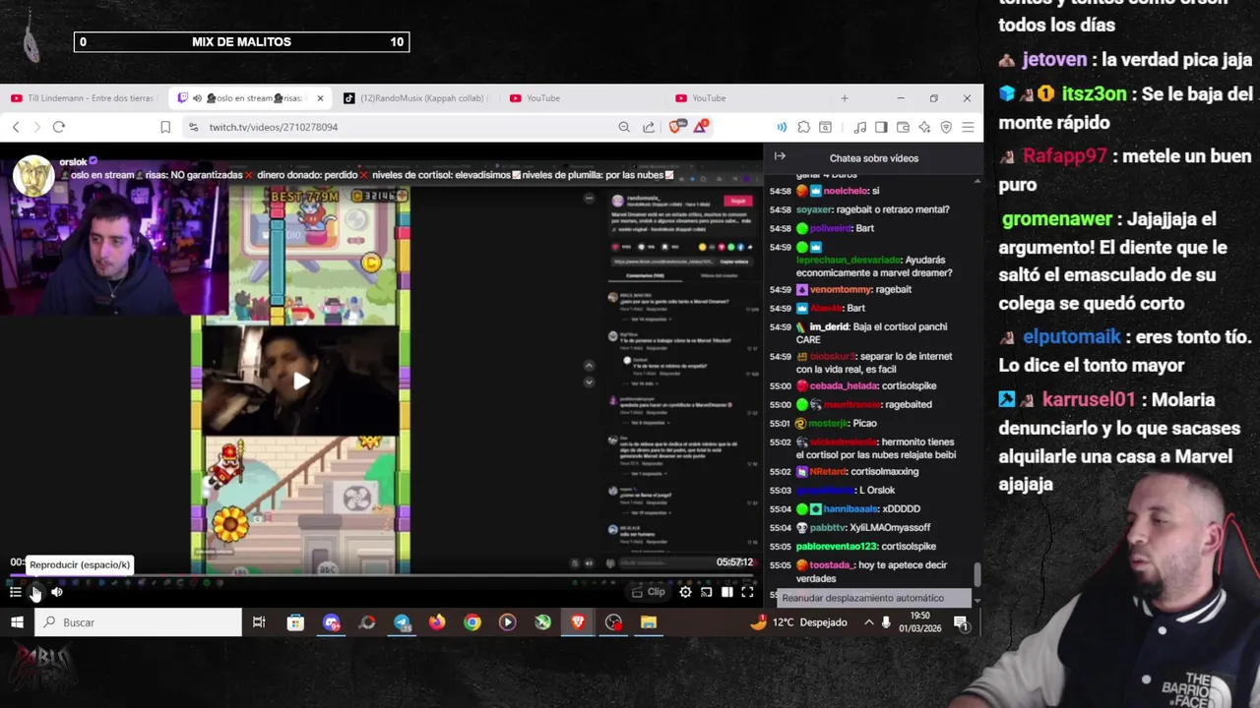Open the video chapters list icon

point(15,592)
